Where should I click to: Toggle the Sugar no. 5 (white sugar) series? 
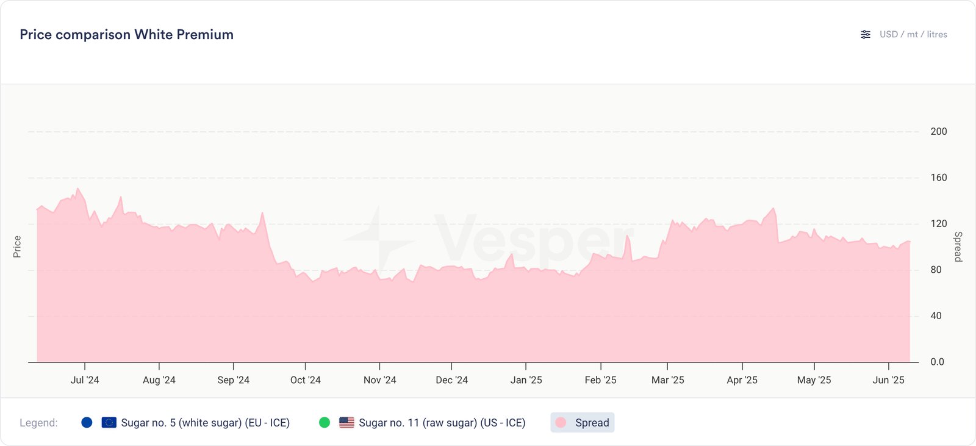pyautogui.click(x=205, y=423)
